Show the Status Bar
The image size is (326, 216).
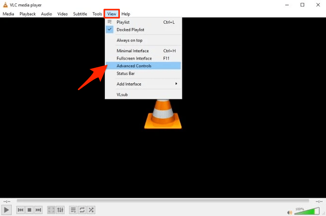[x=143, y=74]
